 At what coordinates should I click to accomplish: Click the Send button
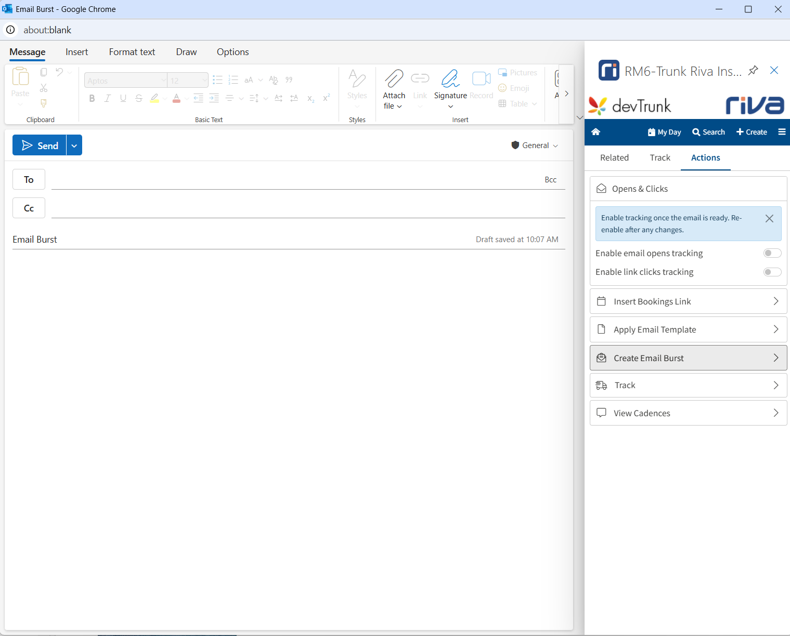point(40,146)
